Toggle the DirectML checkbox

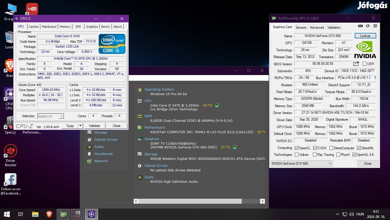tap(359, 148)
